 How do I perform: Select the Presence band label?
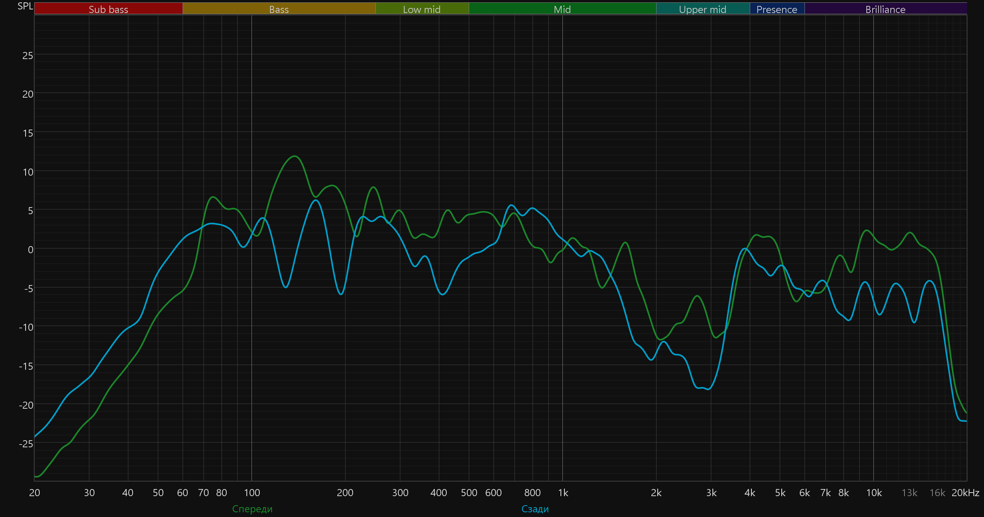777,9
